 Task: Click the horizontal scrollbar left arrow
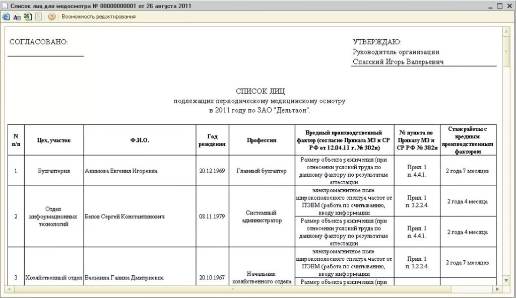point(9,289)
